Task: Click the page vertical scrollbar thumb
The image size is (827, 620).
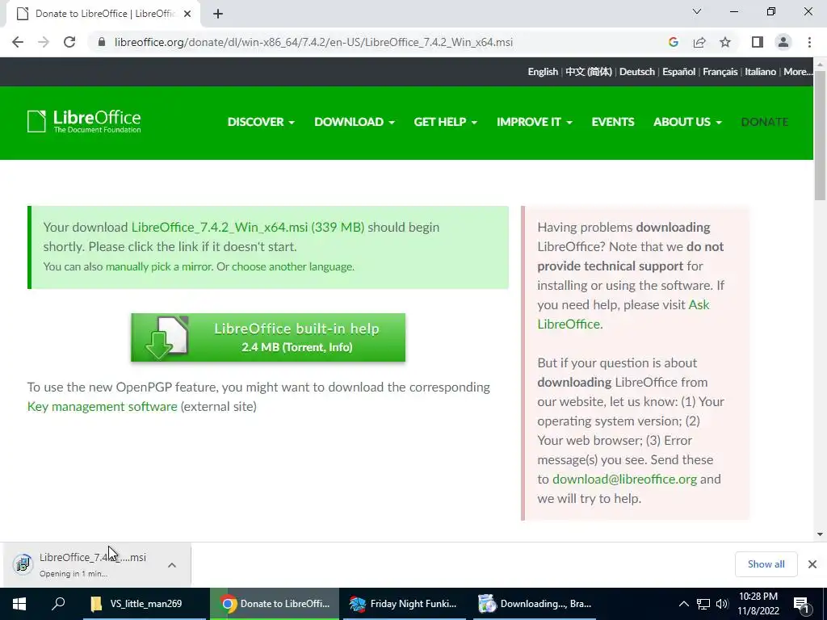Action: (820, 136)
